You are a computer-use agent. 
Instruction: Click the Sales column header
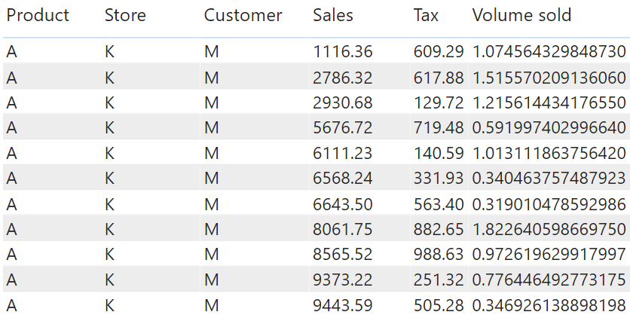pyautogui.click(x=333, y=15)
